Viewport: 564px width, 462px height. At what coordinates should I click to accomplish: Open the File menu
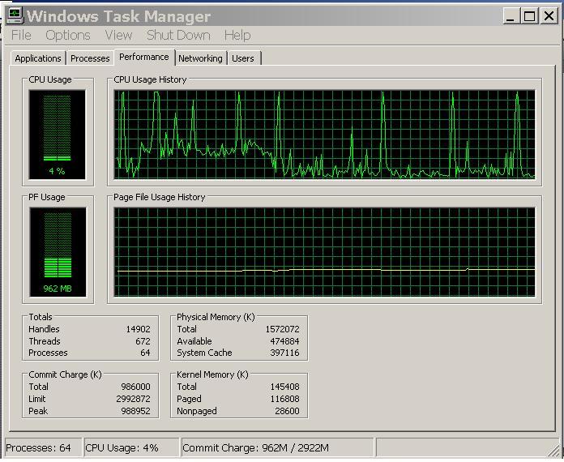(x=21, y=36)
